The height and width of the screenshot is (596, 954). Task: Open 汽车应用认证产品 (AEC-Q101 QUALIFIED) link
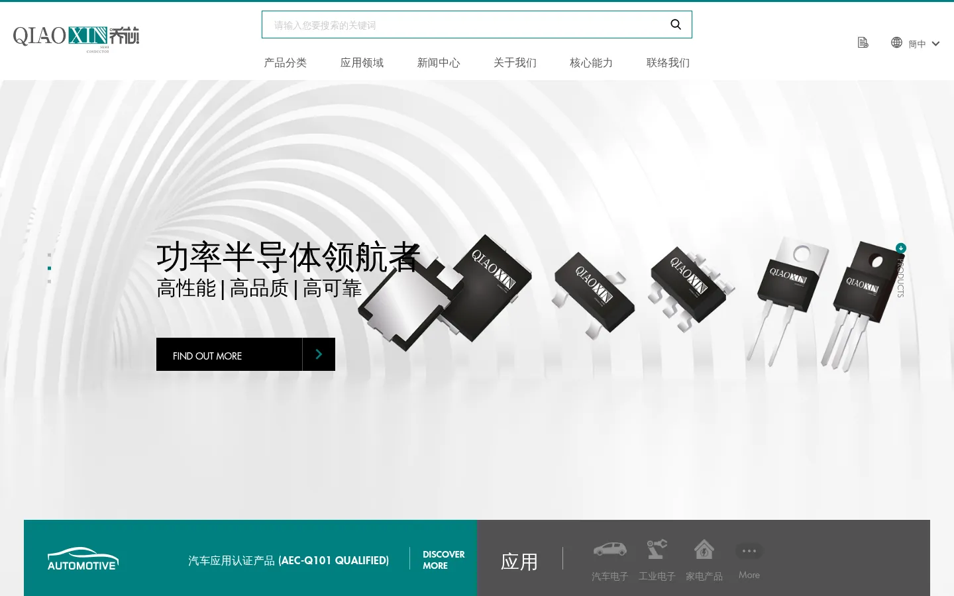(289, 560)
